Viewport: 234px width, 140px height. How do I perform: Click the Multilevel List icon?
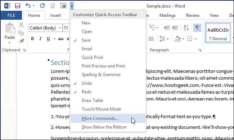pos(152,28)
